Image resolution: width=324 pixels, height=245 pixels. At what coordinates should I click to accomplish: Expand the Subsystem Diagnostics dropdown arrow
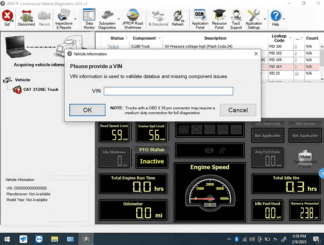coord(119,19)
